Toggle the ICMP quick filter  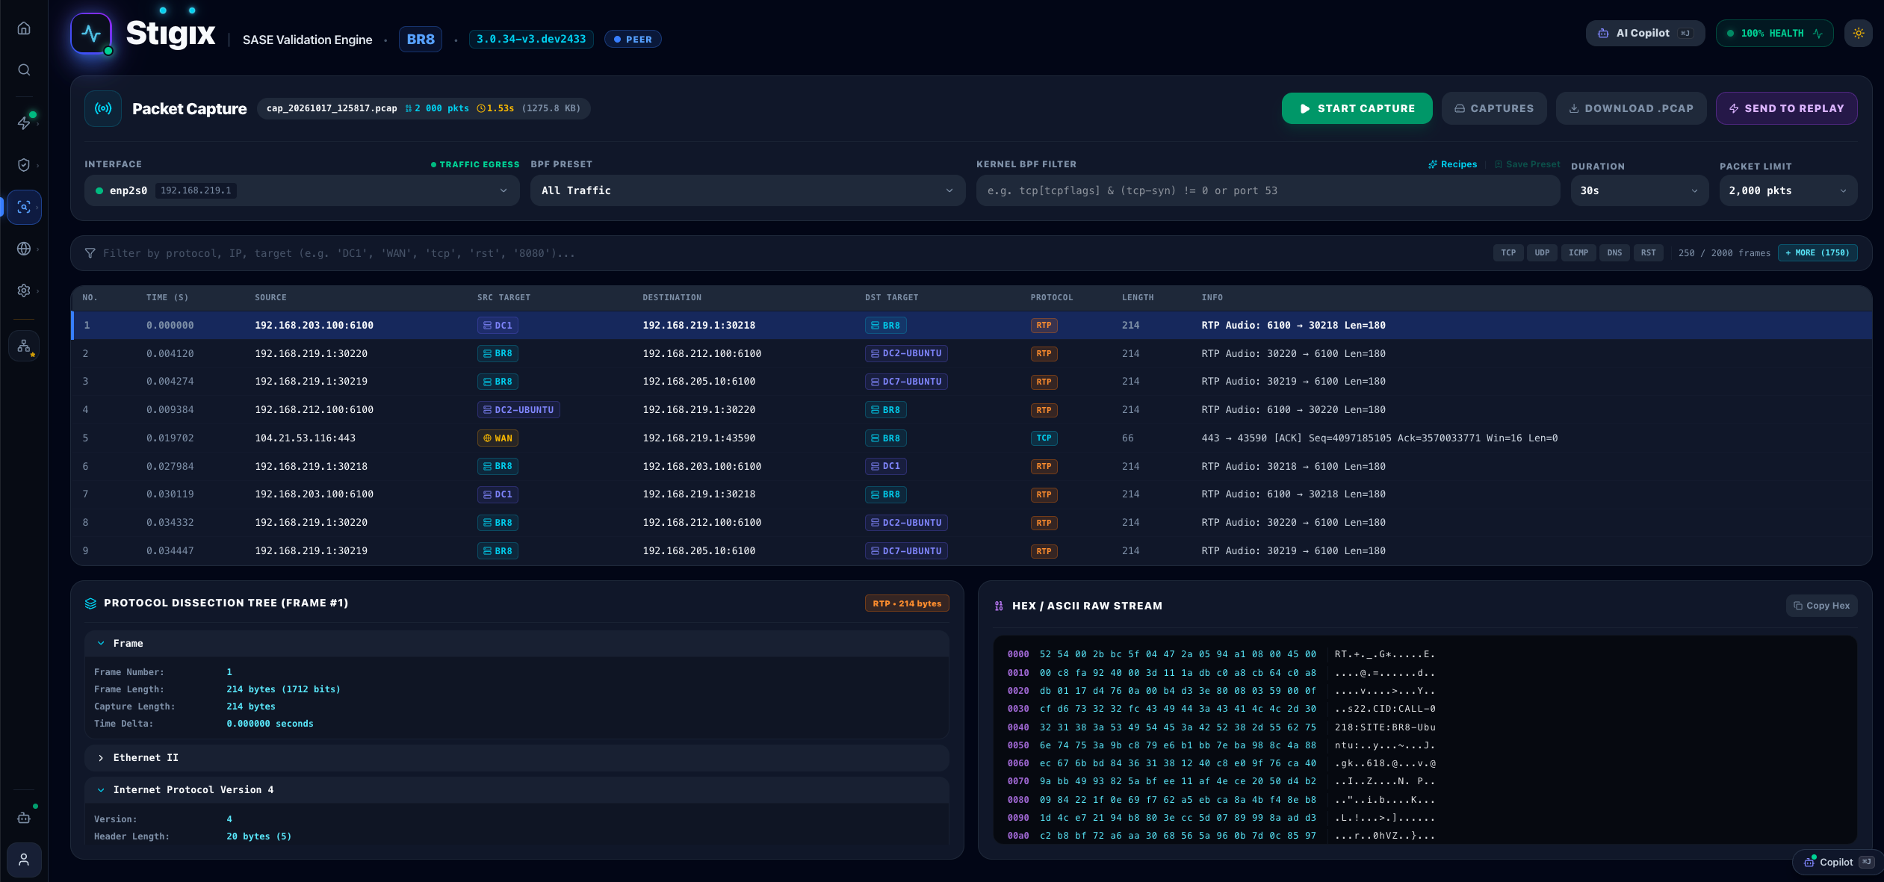click(x=1578, y=253)
